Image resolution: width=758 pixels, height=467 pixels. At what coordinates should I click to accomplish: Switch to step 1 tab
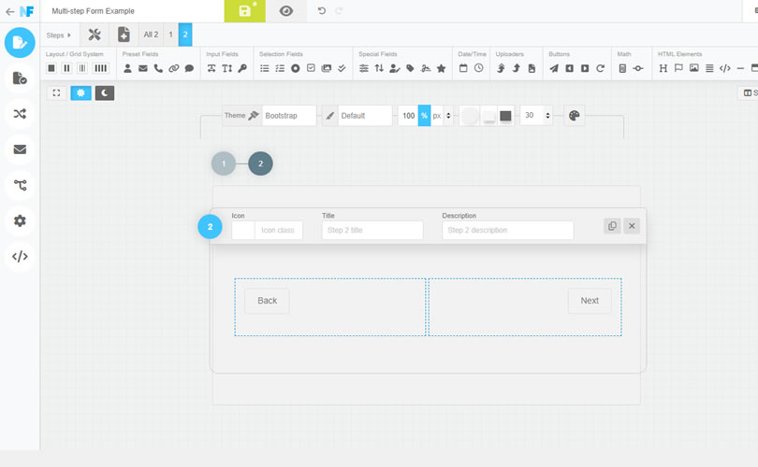coord(170,35)
